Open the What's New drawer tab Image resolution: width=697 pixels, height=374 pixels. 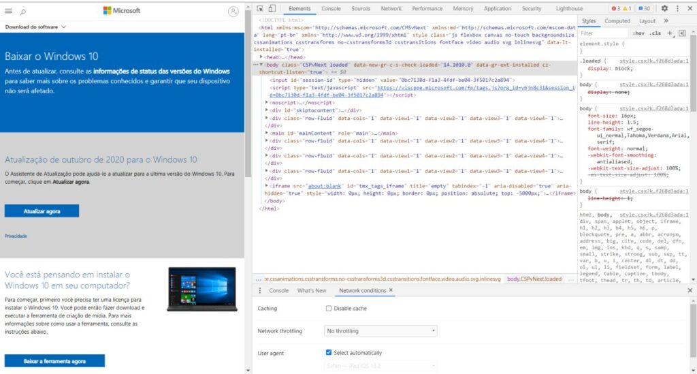(x=312, y=290)
